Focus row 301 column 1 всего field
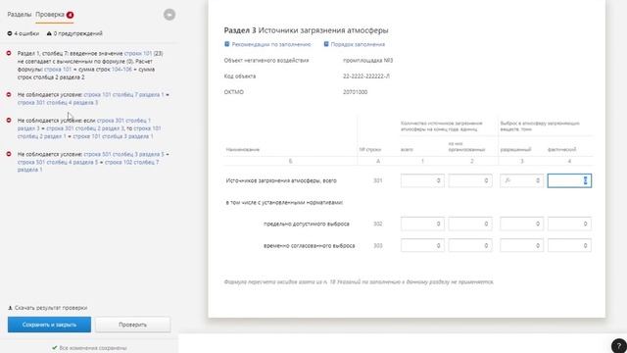The width and height of the screenshot is (627, 353). coord(422,180)
